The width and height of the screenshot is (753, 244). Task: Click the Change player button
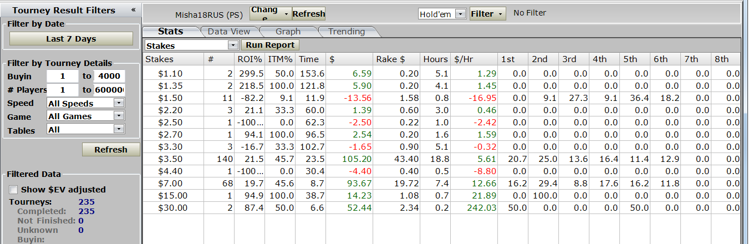(x=271, y=14)
